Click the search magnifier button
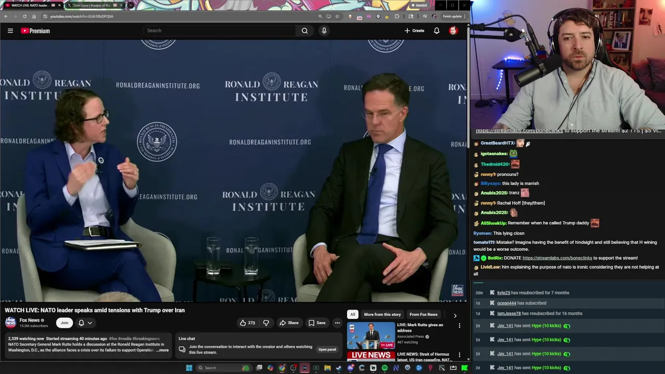665x374 pixels. pyautogui.click(x=304, y=31)
